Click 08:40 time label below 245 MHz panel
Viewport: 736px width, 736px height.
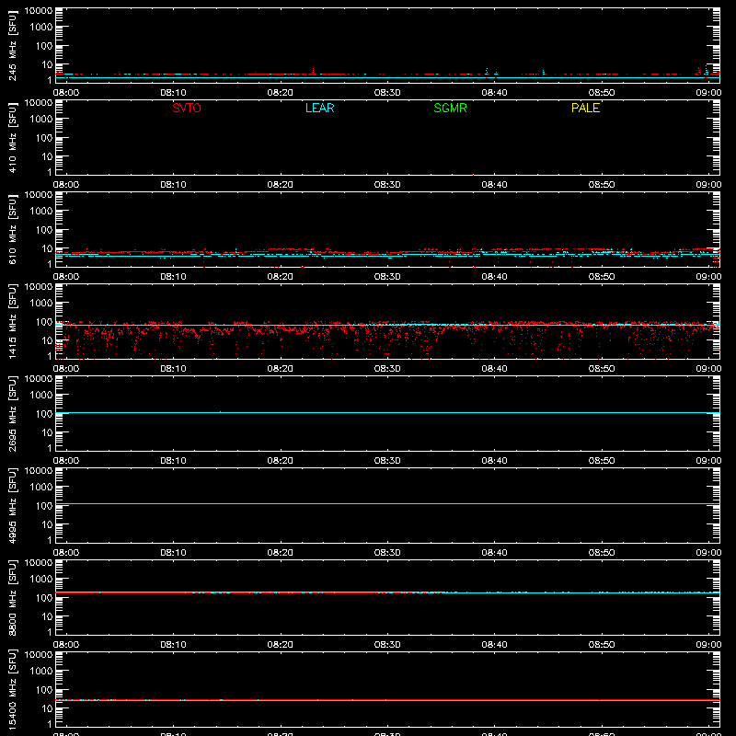[494, 93]
